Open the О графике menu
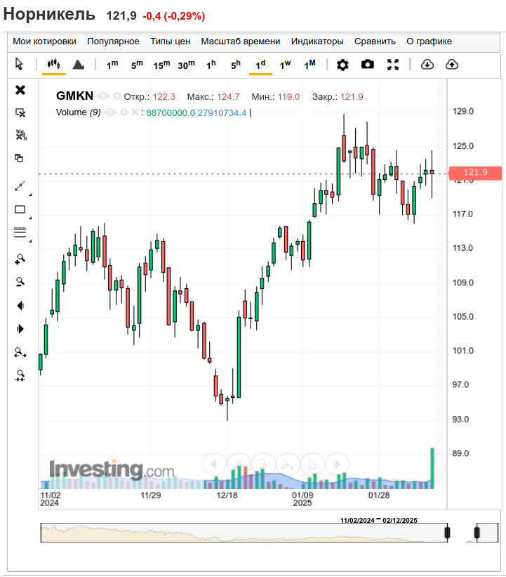Viewport: 506px width, 577px height. (x=429, y=41)
